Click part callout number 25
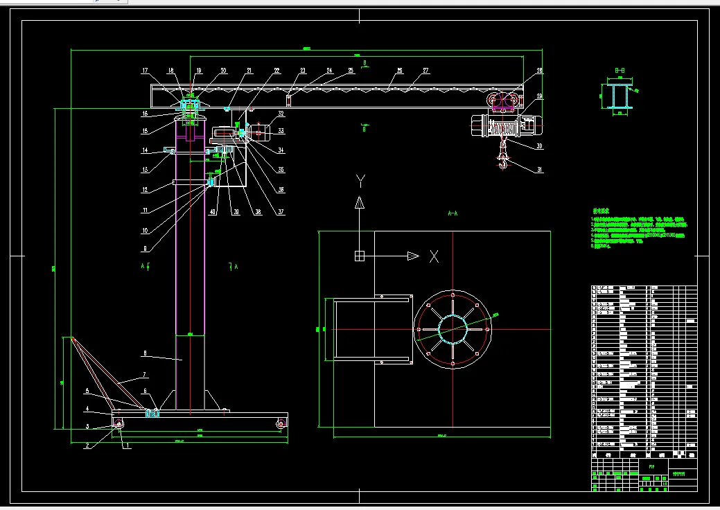The width and height of the screenshot is (720, 510). click(351, 71)
